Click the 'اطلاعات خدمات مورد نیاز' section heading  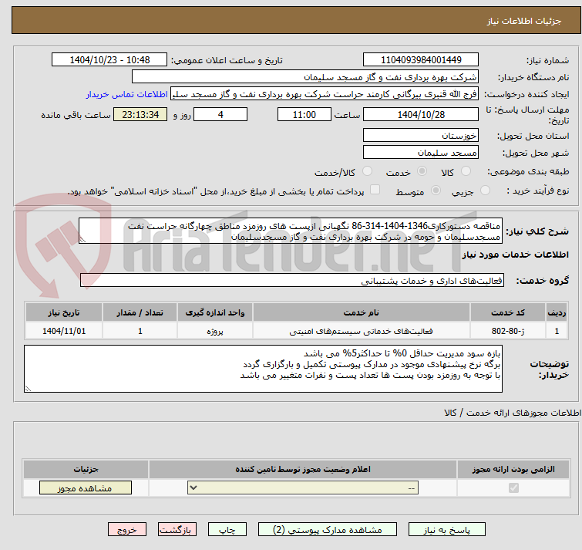pyautogui.click(x=515, y=255)
